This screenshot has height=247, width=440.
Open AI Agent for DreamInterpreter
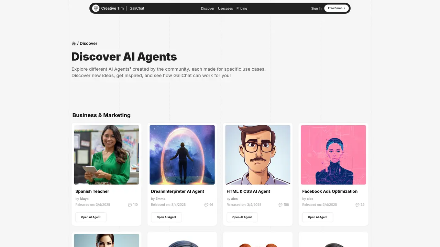point(166,217)
